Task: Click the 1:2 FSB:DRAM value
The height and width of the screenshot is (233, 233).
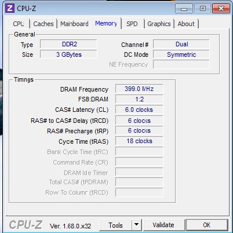Action: pyautogui.click(x=139, y=99)
